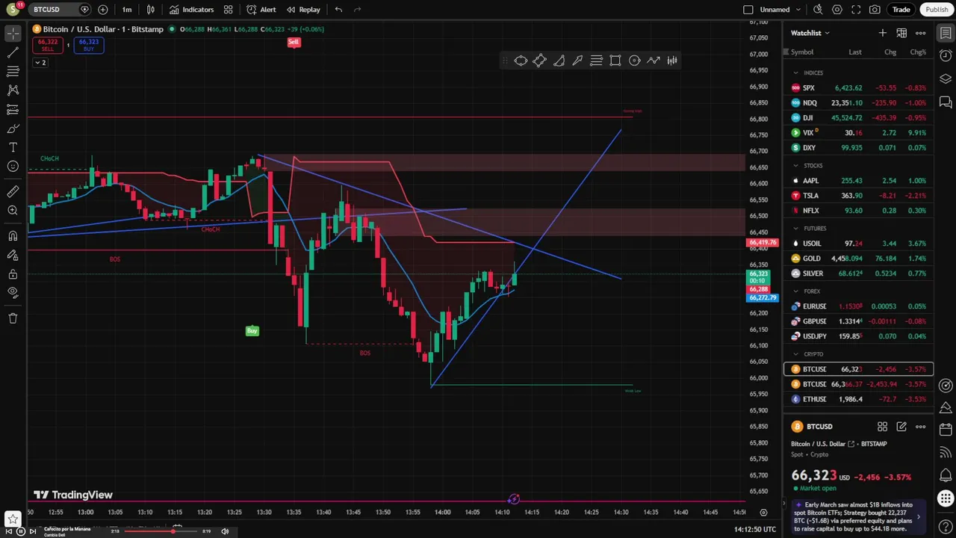956x538 pixels.
Task: Expand the Watchlist name dropdown
Action: point(810,33)
